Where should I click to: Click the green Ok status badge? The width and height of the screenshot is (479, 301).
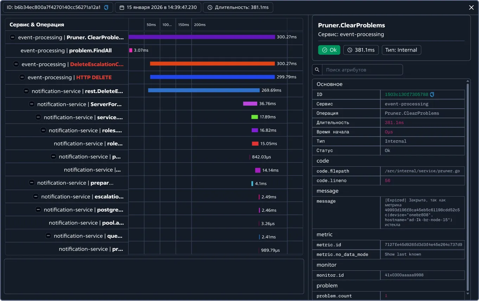pyautogui.click(x=329, y=50)
